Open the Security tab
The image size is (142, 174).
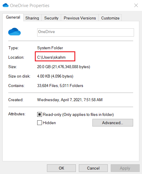51,18
